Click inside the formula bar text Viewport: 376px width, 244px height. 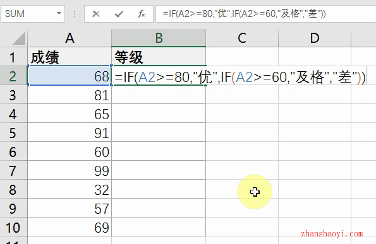(244, 14)
